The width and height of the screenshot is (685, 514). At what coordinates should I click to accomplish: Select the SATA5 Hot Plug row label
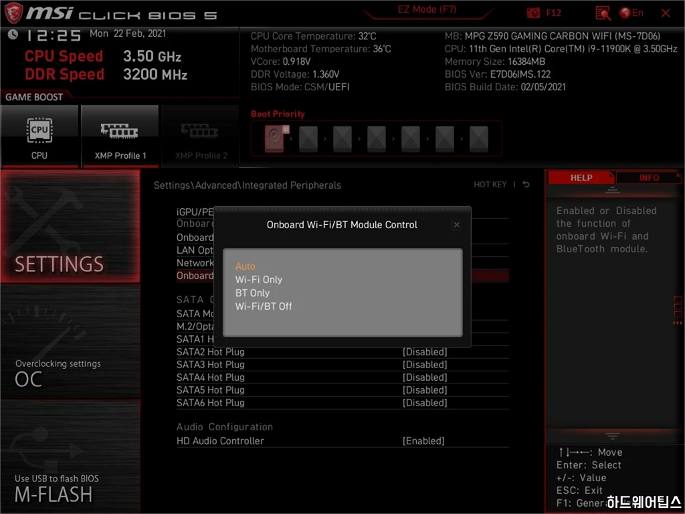[x=211, y=390]
